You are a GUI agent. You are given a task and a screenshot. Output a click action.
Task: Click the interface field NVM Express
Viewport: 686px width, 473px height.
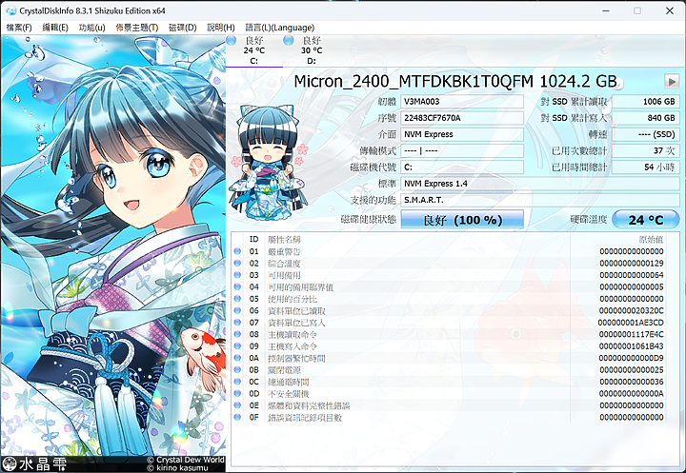462,134
